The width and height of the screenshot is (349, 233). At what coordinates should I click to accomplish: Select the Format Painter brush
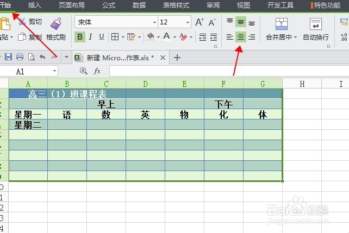pyautogui.click(x=55, y=23)
